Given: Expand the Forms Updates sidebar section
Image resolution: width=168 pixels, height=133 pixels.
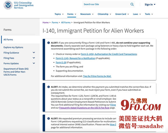Looking at the screenshot, I should [x=34, y=63].
